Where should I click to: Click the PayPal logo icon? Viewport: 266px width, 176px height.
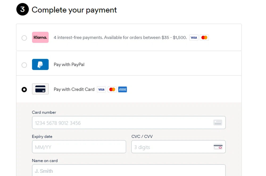(x=40, y=64)
